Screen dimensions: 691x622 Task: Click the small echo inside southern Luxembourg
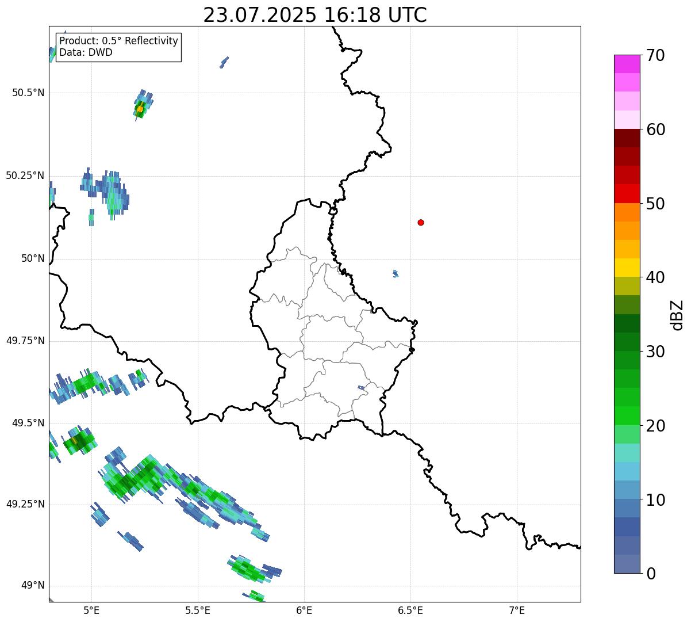(x=361, y=388)
